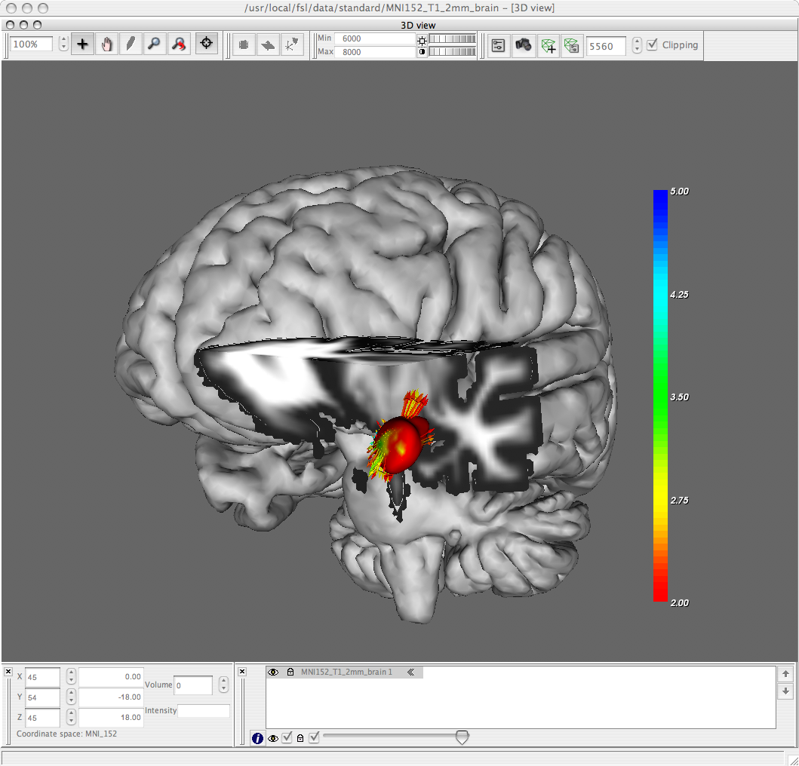Select the pencil drawing tool
This screenshot has width=799, height=766.
click(x=131, y=44)
